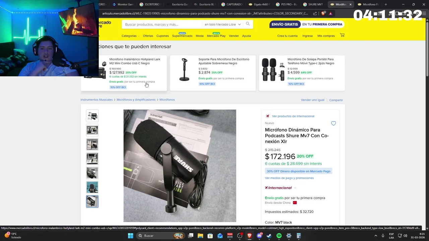The image size is (429, 241).
Task: Switch to the 'Elgato 4k60' tab
Action: 259,4
